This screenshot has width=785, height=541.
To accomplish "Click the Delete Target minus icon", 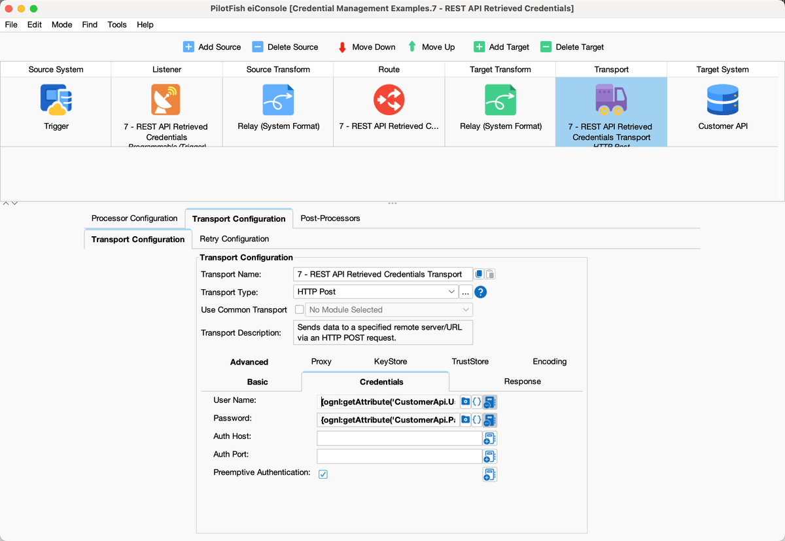I will [x=546, y=46].
